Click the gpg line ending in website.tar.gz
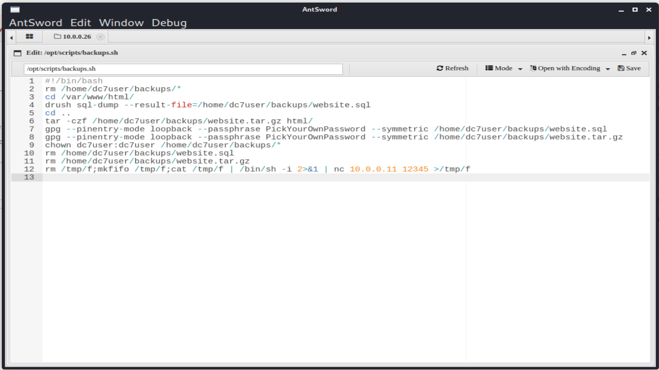The width and height of the screenshot is (659, 370). 334,137
